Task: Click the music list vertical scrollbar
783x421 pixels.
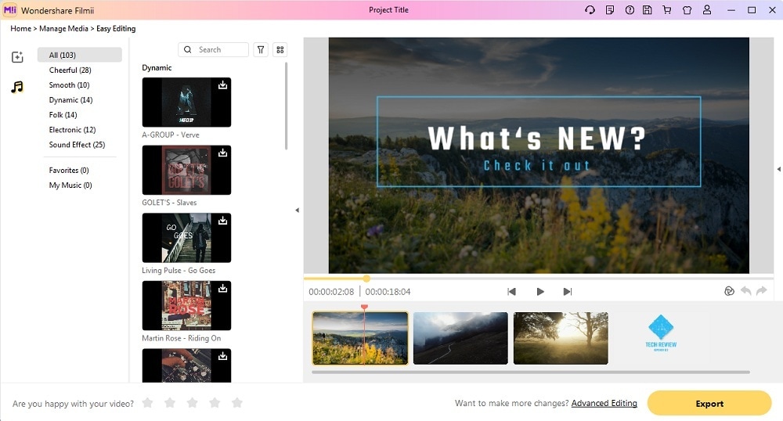Action: [286, 106]
